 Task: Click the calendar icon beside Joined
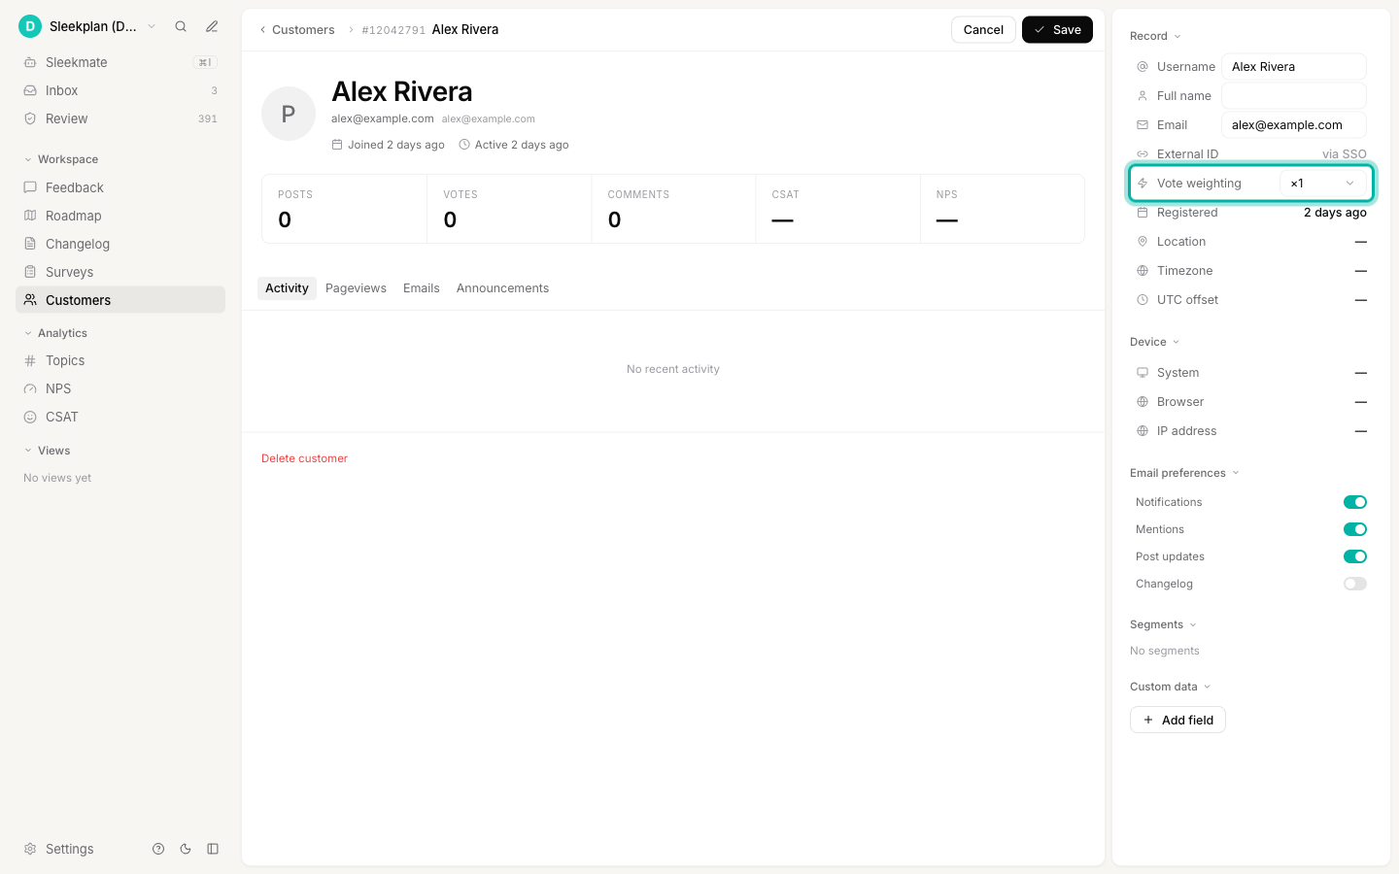[337, 145]
